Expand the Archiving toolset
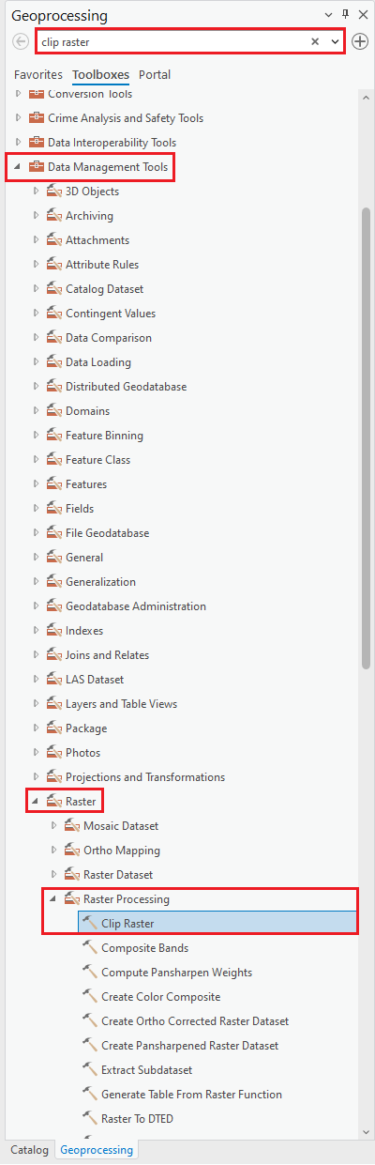The height and width of the screenshot is (1165, 375). [36, 216]
